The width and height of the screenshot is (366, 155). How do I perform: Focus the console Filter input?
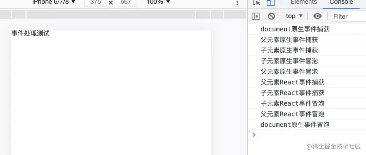[348, 16]
